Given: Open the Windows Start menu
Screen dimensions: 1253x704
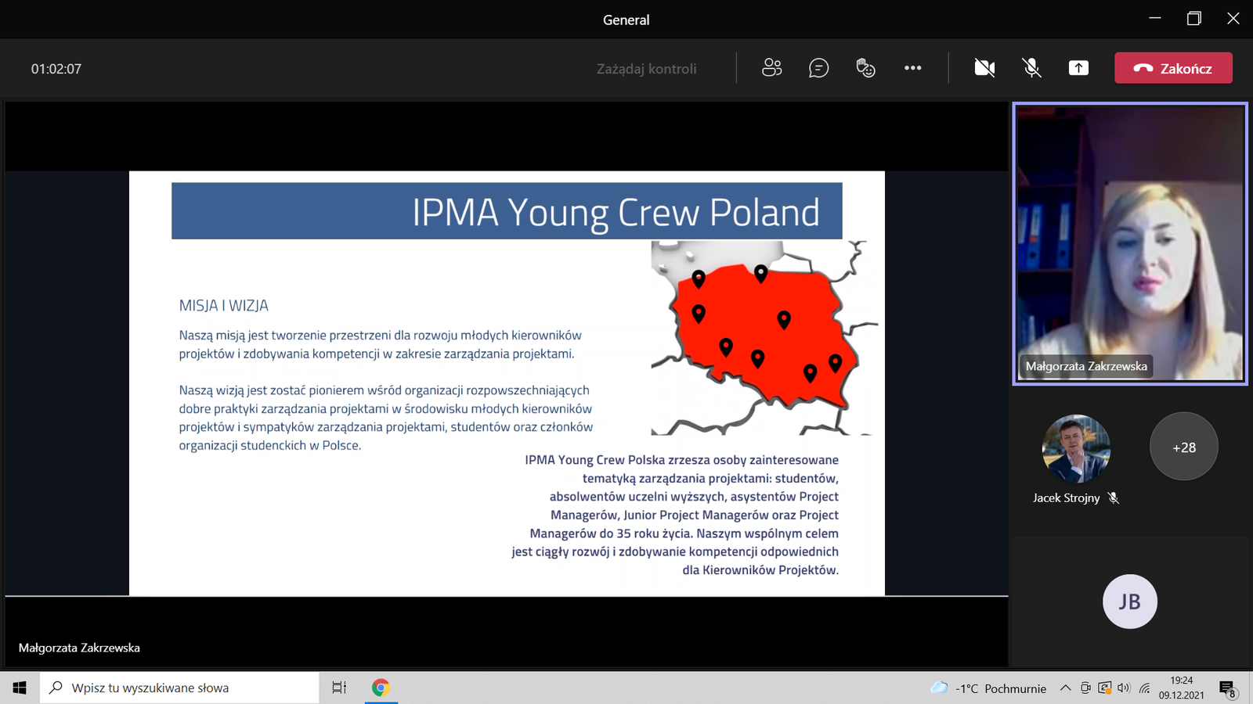Looking at the screenshot, I should coord(20,688).
